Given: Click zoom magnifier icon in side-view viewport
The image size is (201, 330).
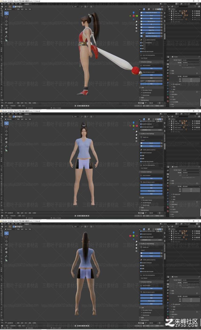Looking at the screenshot, I should (137, 22).
